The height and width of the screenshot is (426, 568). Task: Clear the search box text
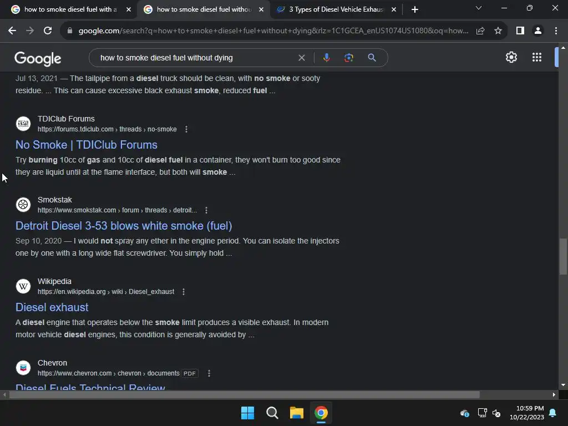301,58
